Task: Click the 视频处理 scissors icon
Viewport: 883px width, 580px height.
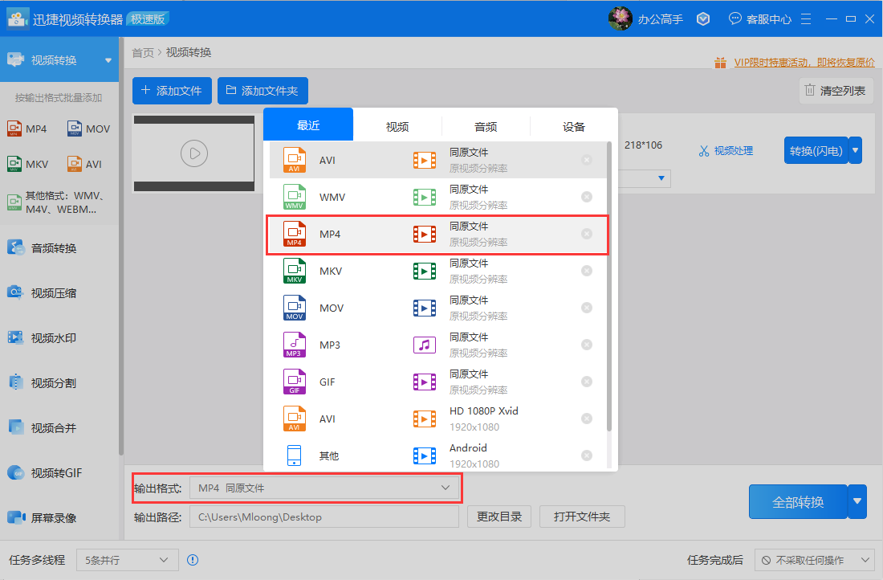Action: click(704, 151)
